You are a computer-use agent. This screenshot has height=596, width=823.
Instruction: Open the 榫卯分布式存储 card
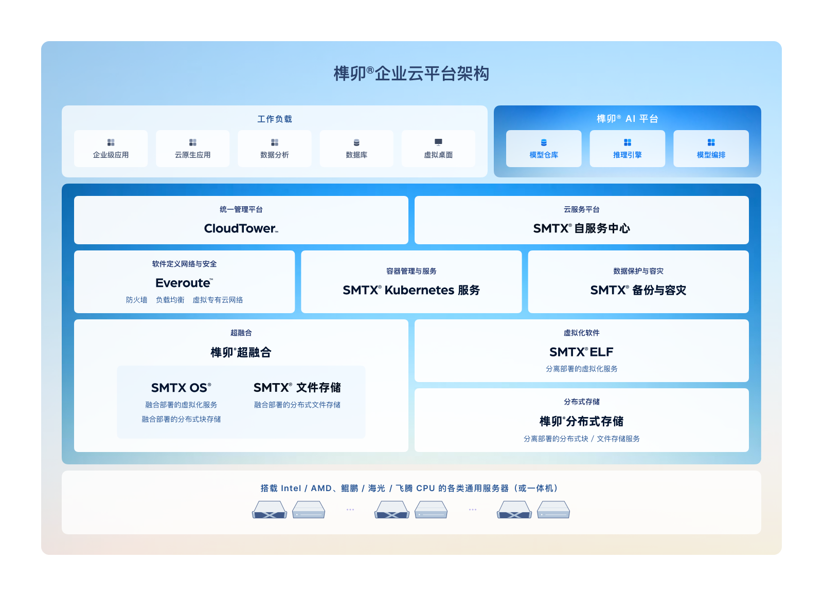pos(581,421)
